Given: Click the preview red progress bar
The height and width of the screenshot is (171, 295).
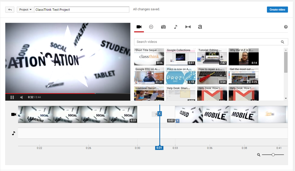Looking at the screenshot, I should (50, 93).
